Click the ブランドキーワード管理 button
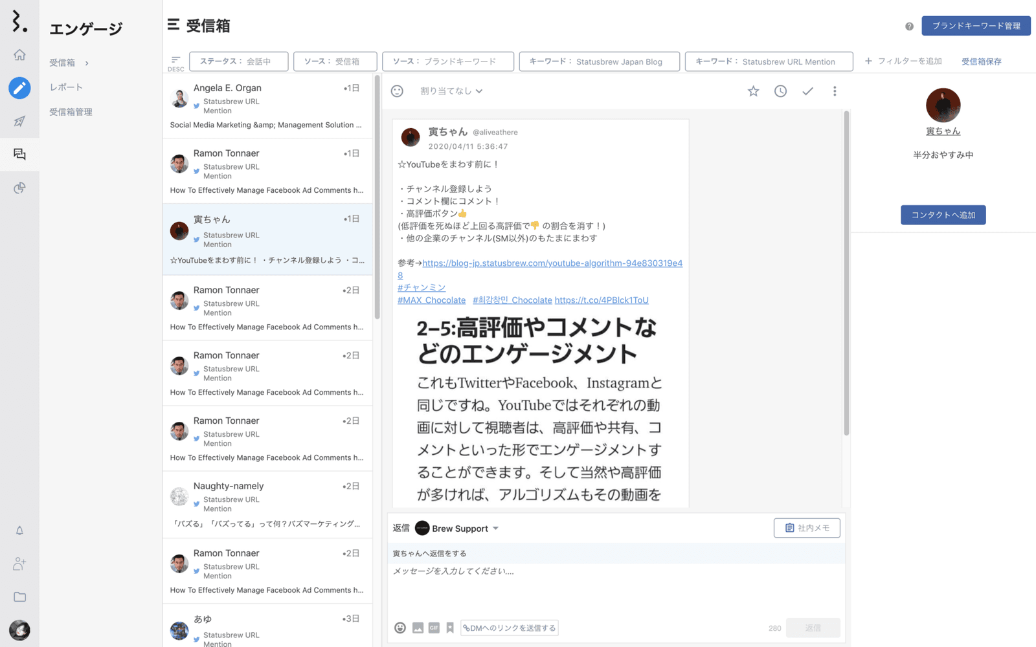 976,26
